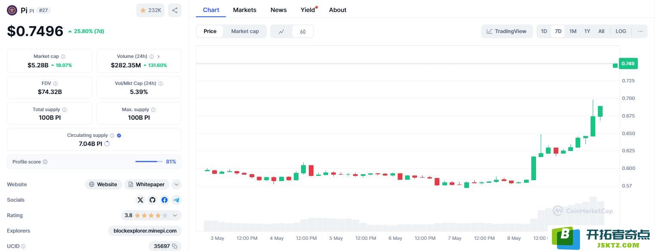Click the verified badge by Circulating supply
The width and height of the screenshot is (655, 251).
pos(119,136)
